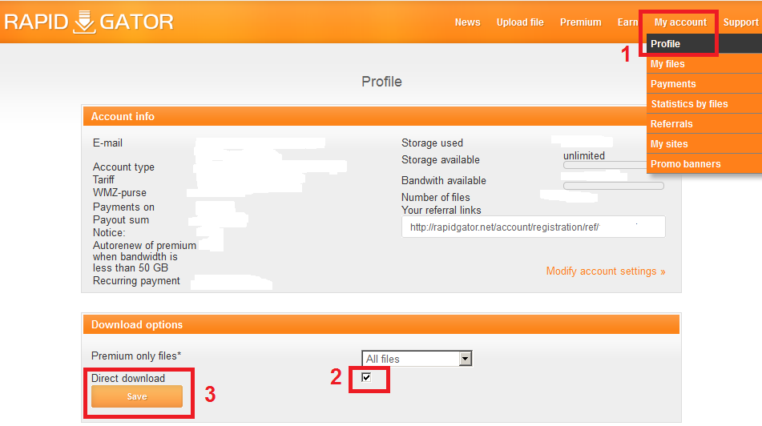This screenshot has height=426, width=762.
Task: Open the Premium menu item
Action: pyautogui.click(x=581, y=22)
